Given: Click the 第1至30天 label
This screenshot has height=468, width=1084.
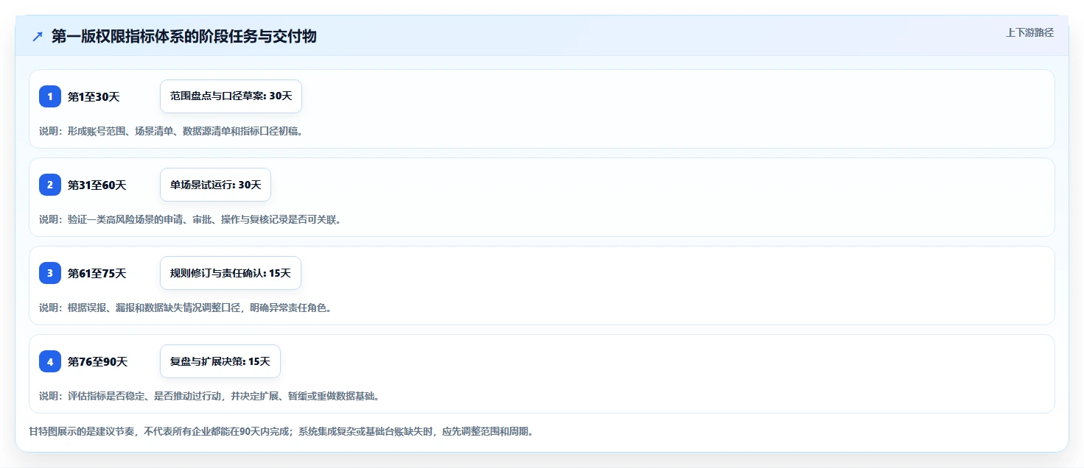Looking at the screenshot, I should [x=94, y=96].
